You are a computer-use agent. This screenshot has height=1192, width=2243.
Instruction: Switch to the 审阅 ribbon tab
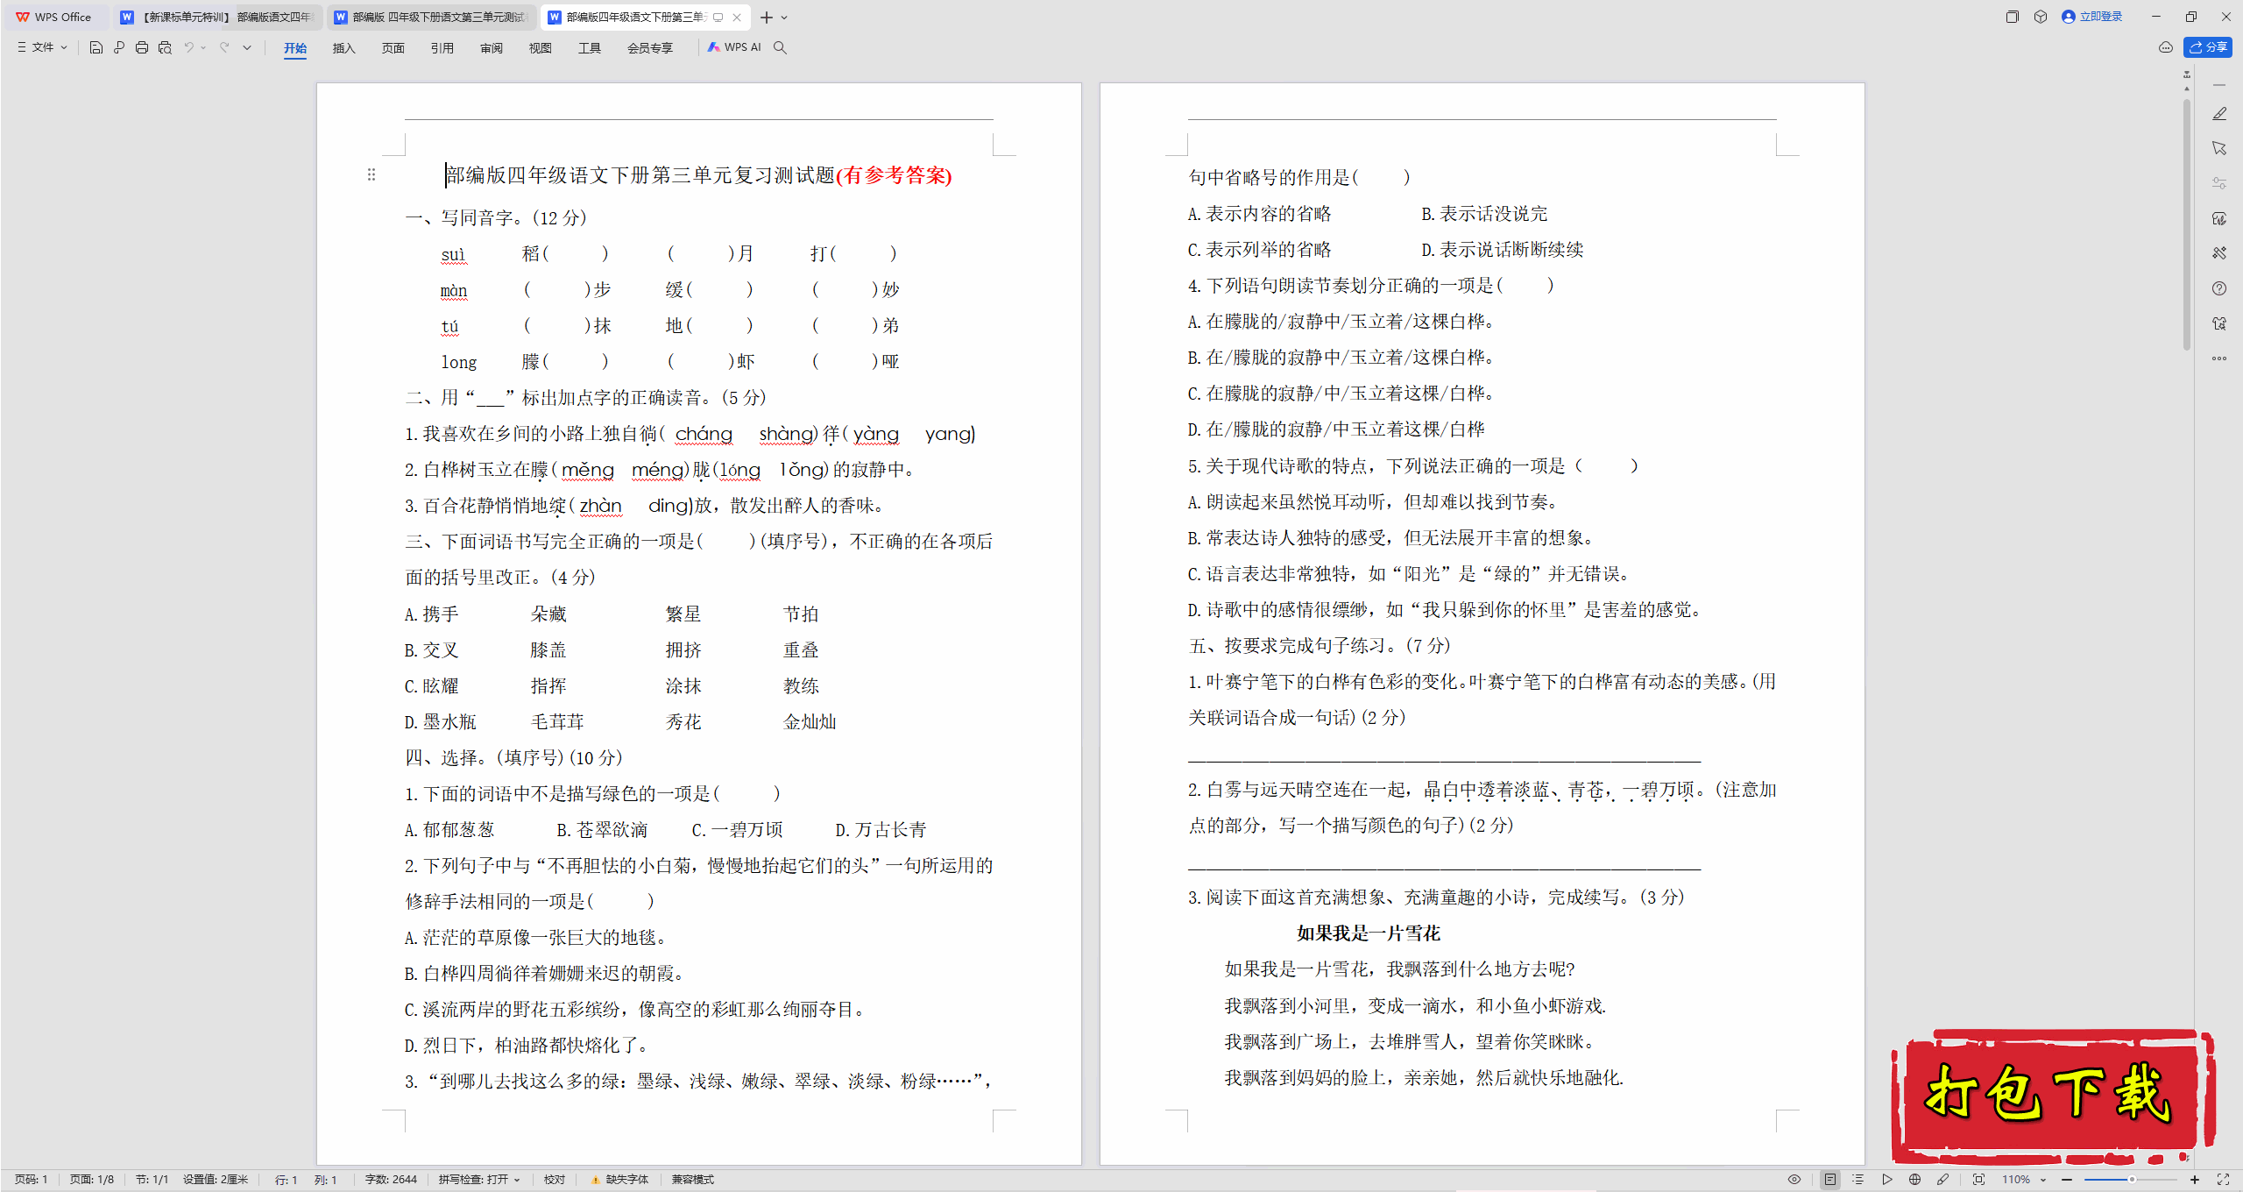492,48
